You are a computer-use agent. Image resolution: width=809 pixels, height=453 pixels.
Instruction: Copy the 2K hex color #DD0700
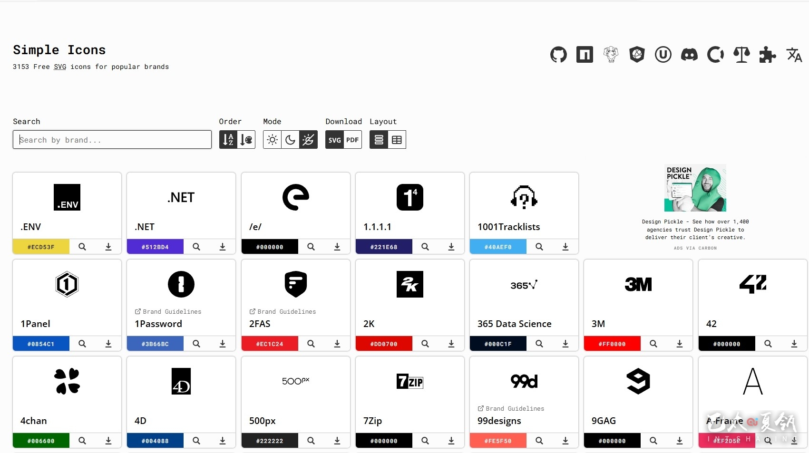click(384, 344)
